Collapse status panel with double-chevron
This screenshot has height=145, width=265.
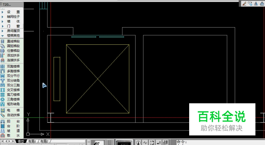tap(88, 142)
